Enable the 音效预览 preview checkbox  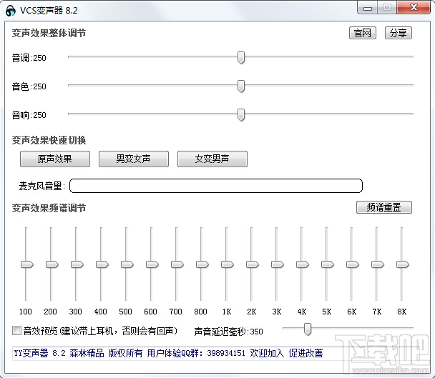16,330
